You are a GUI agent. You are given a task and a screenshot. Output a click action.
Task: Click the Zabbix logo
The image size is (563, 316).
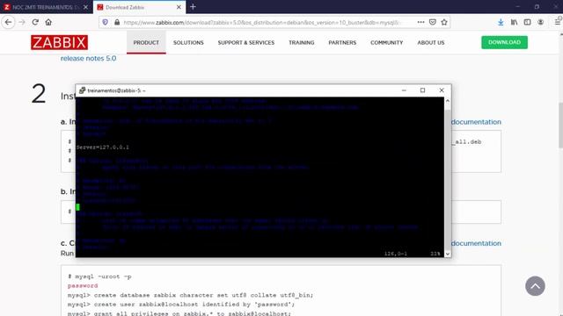(59, 43)
